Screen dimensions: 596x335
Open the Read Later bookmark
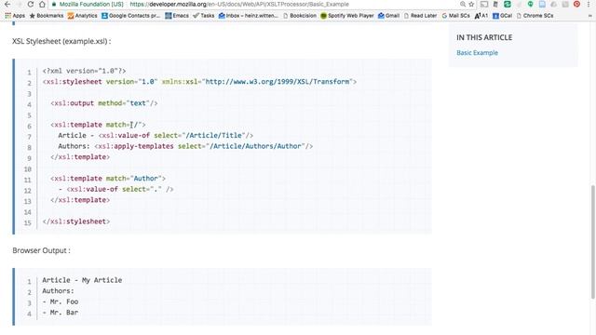420,16
